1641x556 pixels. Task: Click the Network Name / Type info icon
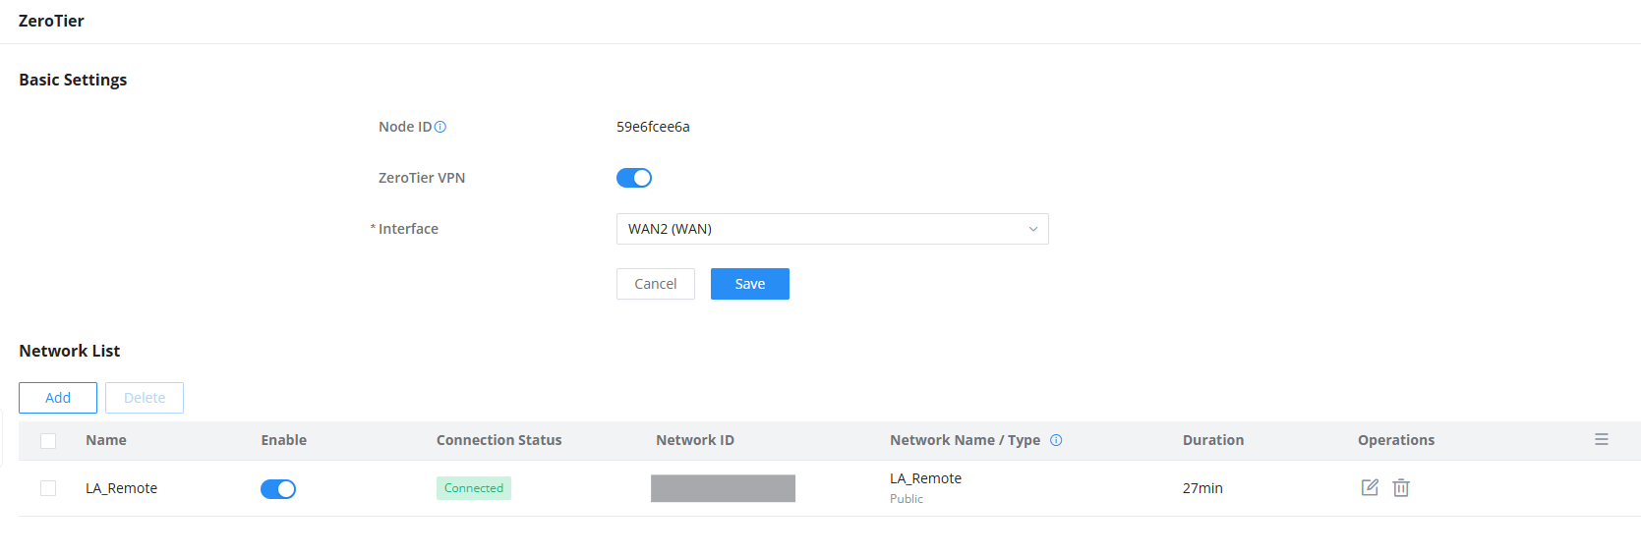pos(1056,440)
